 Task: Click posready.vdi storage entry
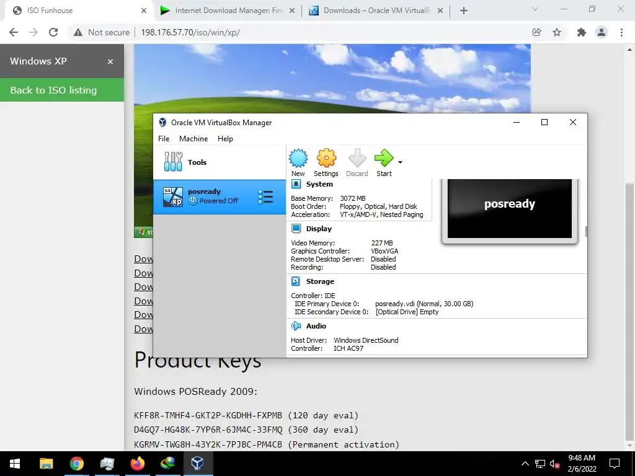424,304
